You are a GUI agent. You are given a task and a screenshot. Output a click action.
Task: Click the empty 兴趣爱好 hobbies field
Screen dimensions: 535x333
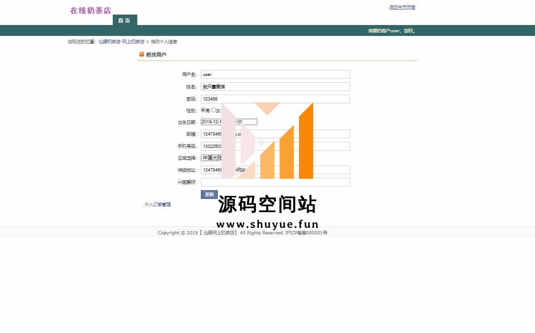click(275, 182)
